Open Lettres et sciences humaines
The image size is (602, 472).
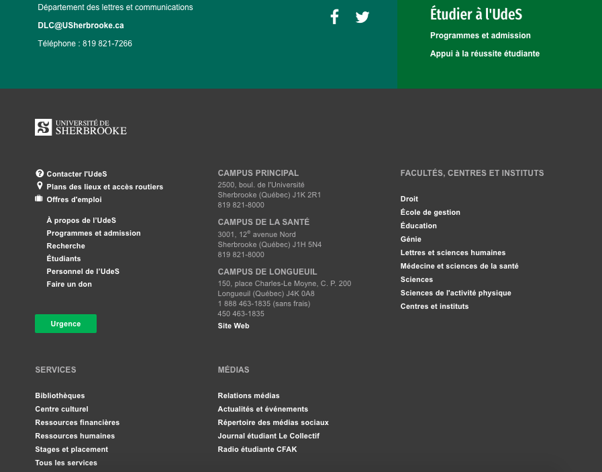coord(453,252)
